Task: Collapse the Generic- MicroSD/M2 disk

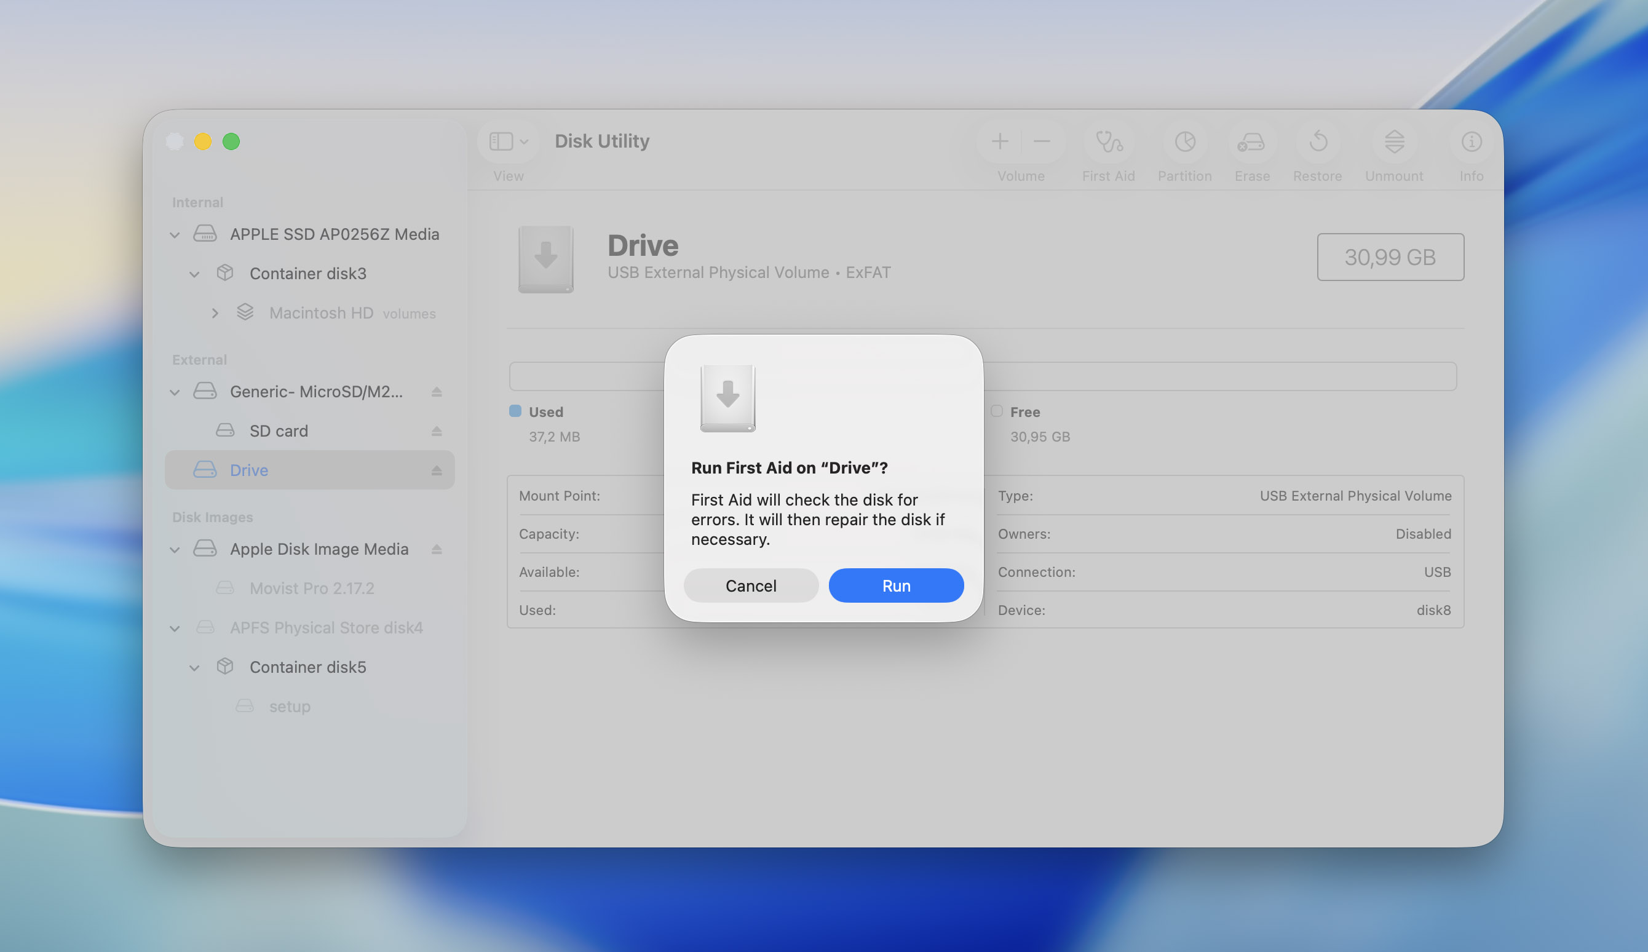Action: [x=175, y=392]
